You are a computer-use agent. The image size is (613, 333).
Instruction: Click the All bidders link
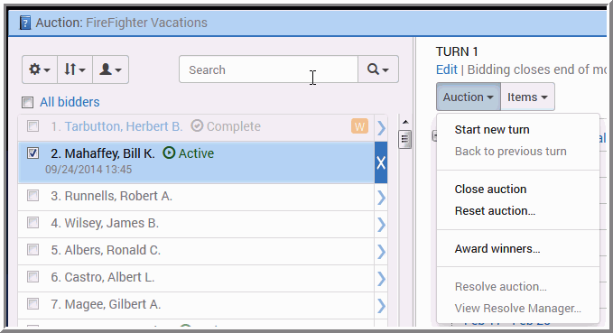[70, 102]
